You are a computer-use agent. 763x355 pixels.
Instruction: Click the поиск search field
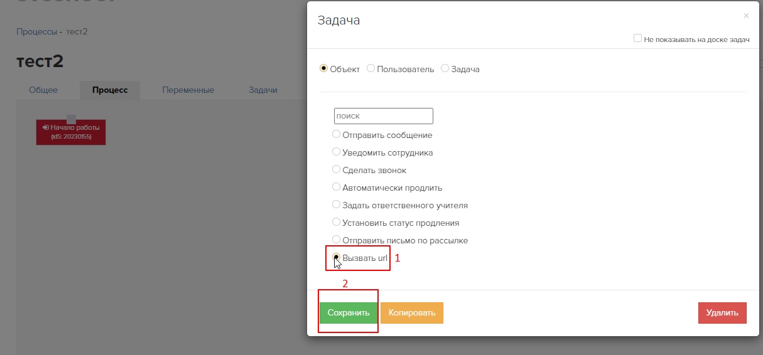(x=383, y=116)
